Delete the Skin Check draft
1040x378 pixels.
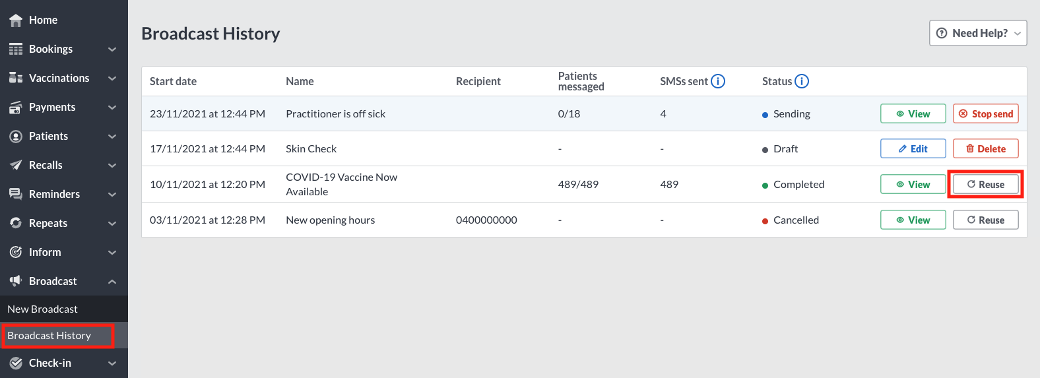985,148
